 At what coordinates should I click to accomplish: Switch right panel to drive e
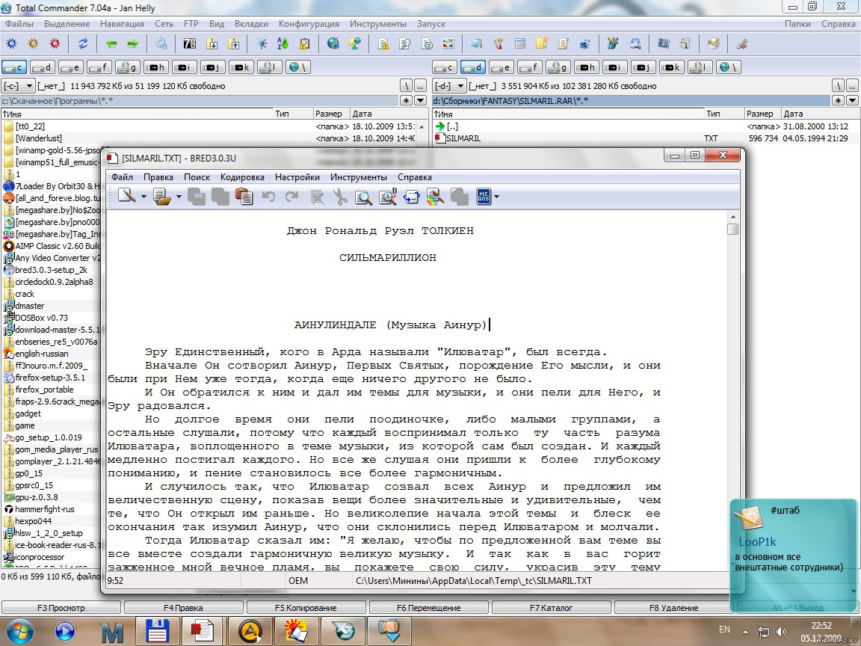(502, 67)
